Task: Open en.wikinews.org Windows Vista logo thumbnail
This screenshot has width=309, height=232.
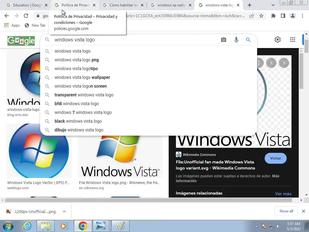Action: (x=120, y=157)
